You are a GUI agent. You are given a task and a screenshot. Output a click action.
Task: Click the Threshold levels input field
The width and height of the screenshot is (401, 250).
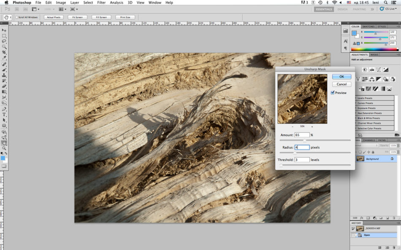click(302, 160)
